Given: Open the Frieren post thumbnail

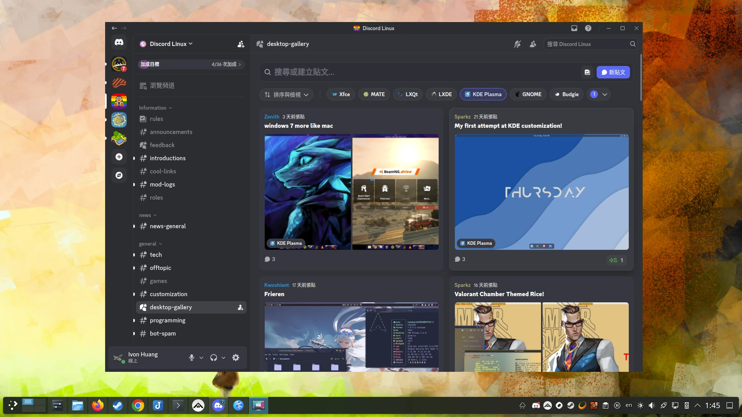Looking at the screenshot, I should tap(351, 337).
